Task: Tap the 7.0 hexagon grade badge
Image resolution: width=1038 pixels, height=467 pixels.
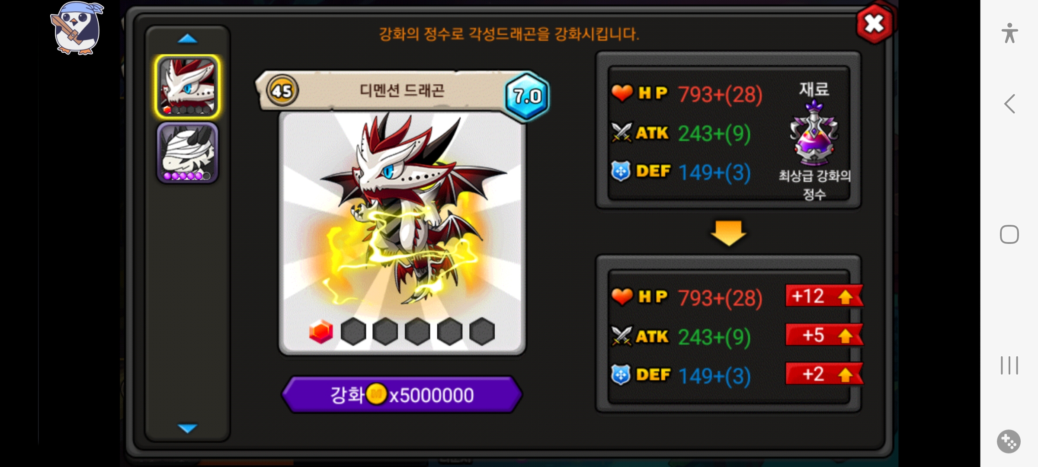Action: pyautogui.click(x=527, y=96)
